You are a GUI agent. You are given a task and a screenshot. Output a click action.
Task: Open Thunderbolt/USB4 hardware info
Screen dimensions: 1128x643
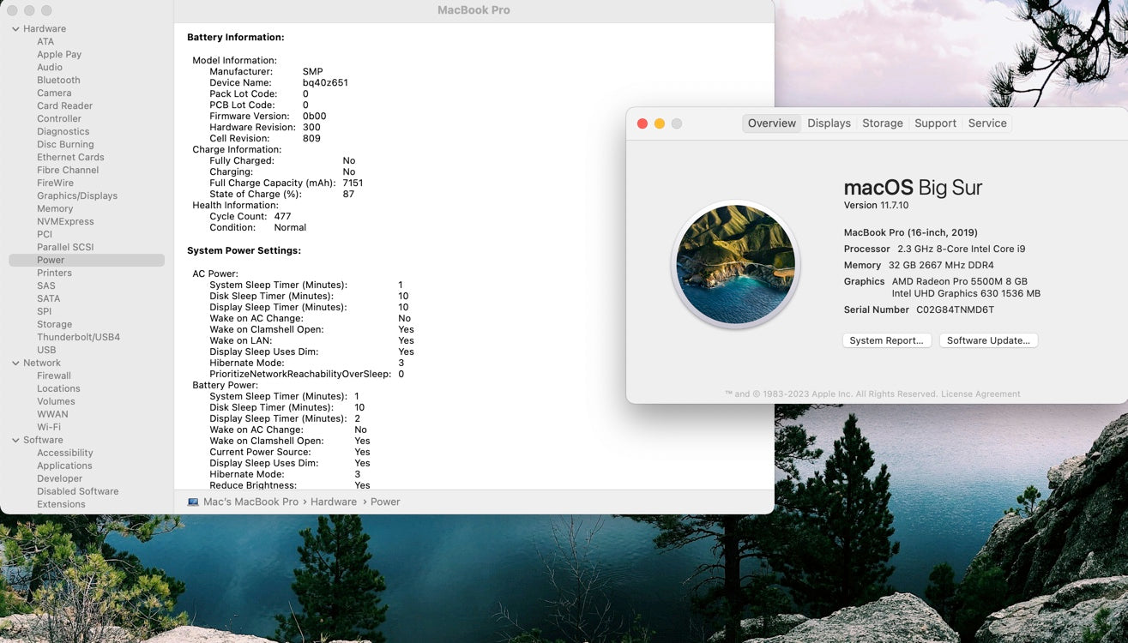click(x=78, y=337)
